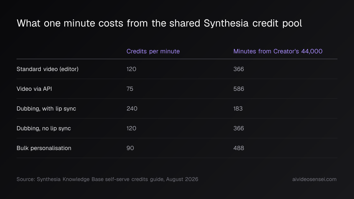This screenshot has height=199, width=354.
Task: Click minutes value 488
Action: (239, 148)
